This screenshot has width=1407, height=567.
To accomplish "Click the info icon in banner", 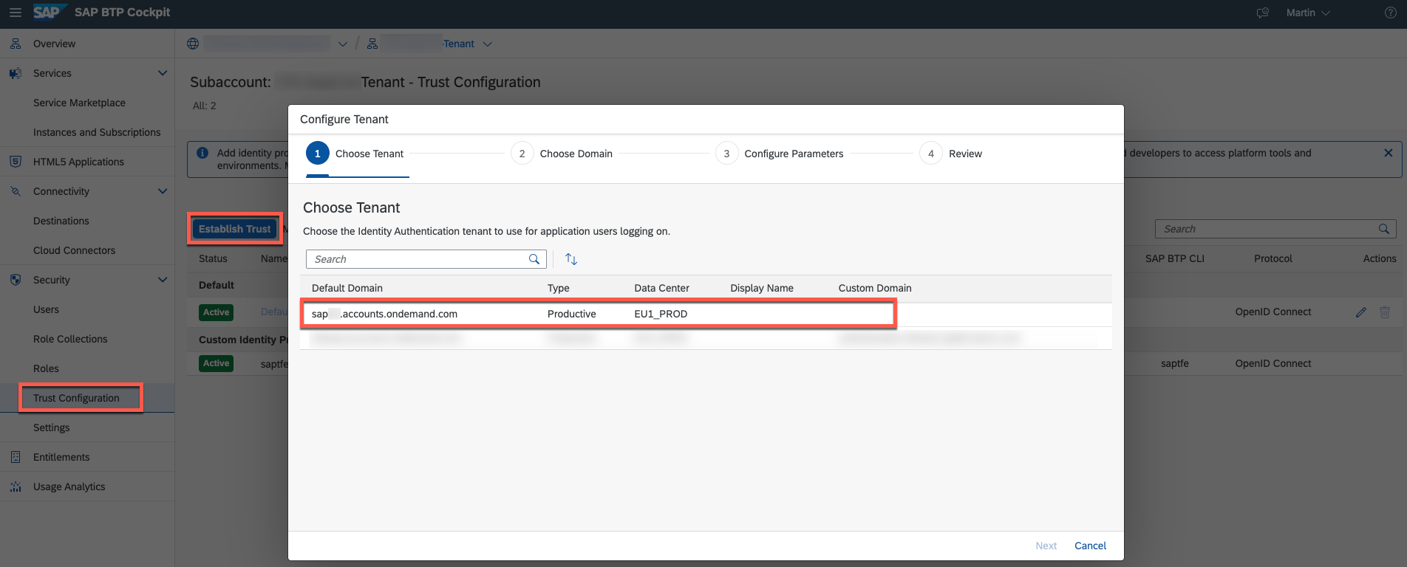I will [202, 153].
